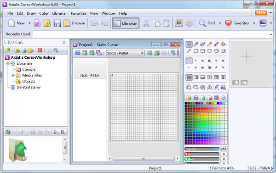Click the Opacity slider
276x173 pixels.
click(202, 149)
